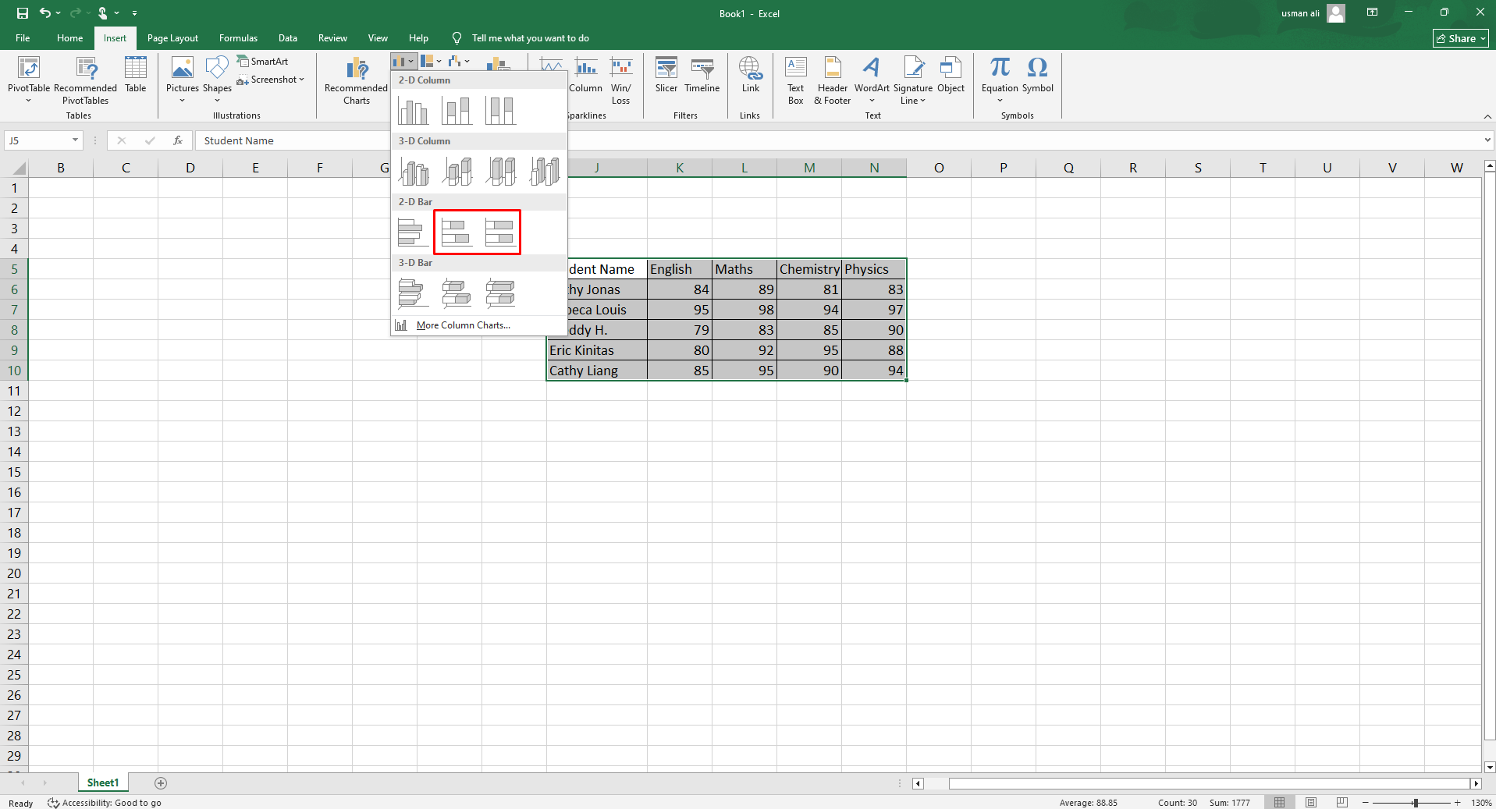Zoom out with the minus button
Viewport: 1496px width, 809px height.
tap(1365, 802)
